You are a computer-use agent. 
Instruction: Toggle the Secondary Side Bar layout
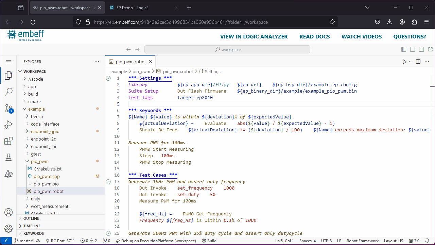coord(421,49)
